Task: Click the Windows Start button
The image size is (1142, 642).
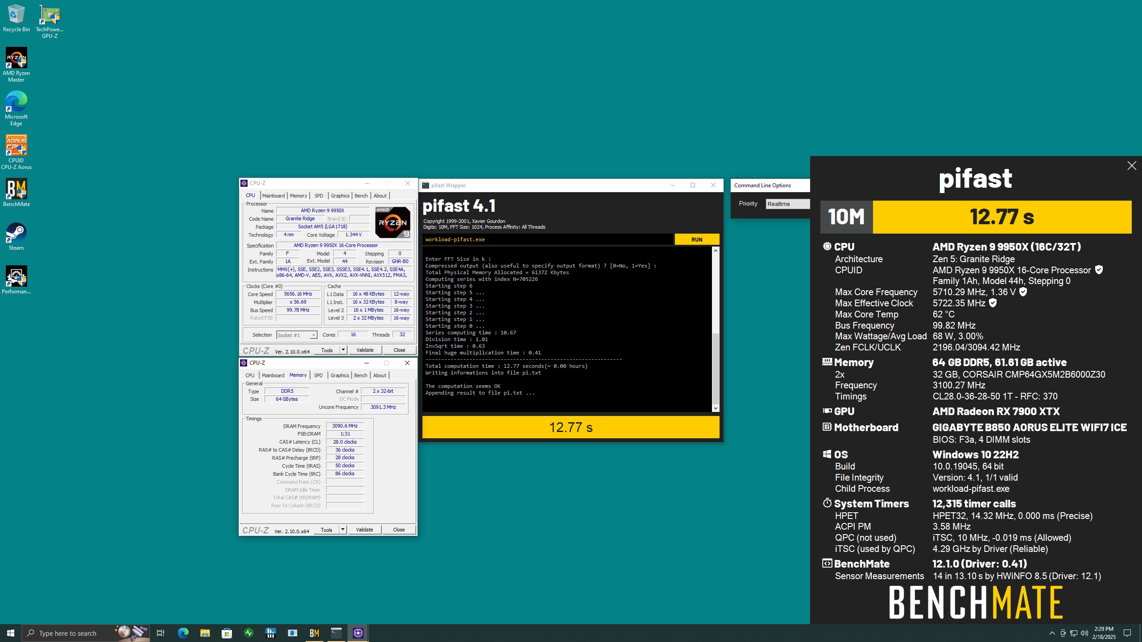Action: click(11, 633)
